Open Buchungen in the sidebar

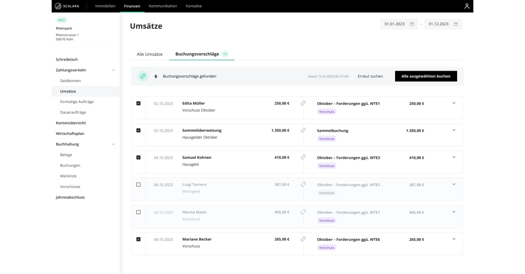coord(70,165)
